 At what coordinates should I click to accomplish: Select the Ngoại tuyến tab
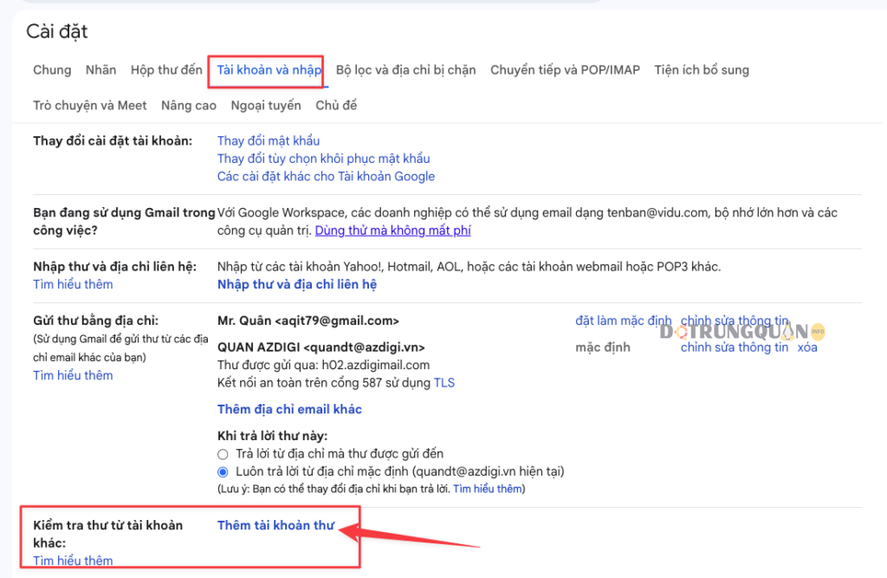pos(266,106)
